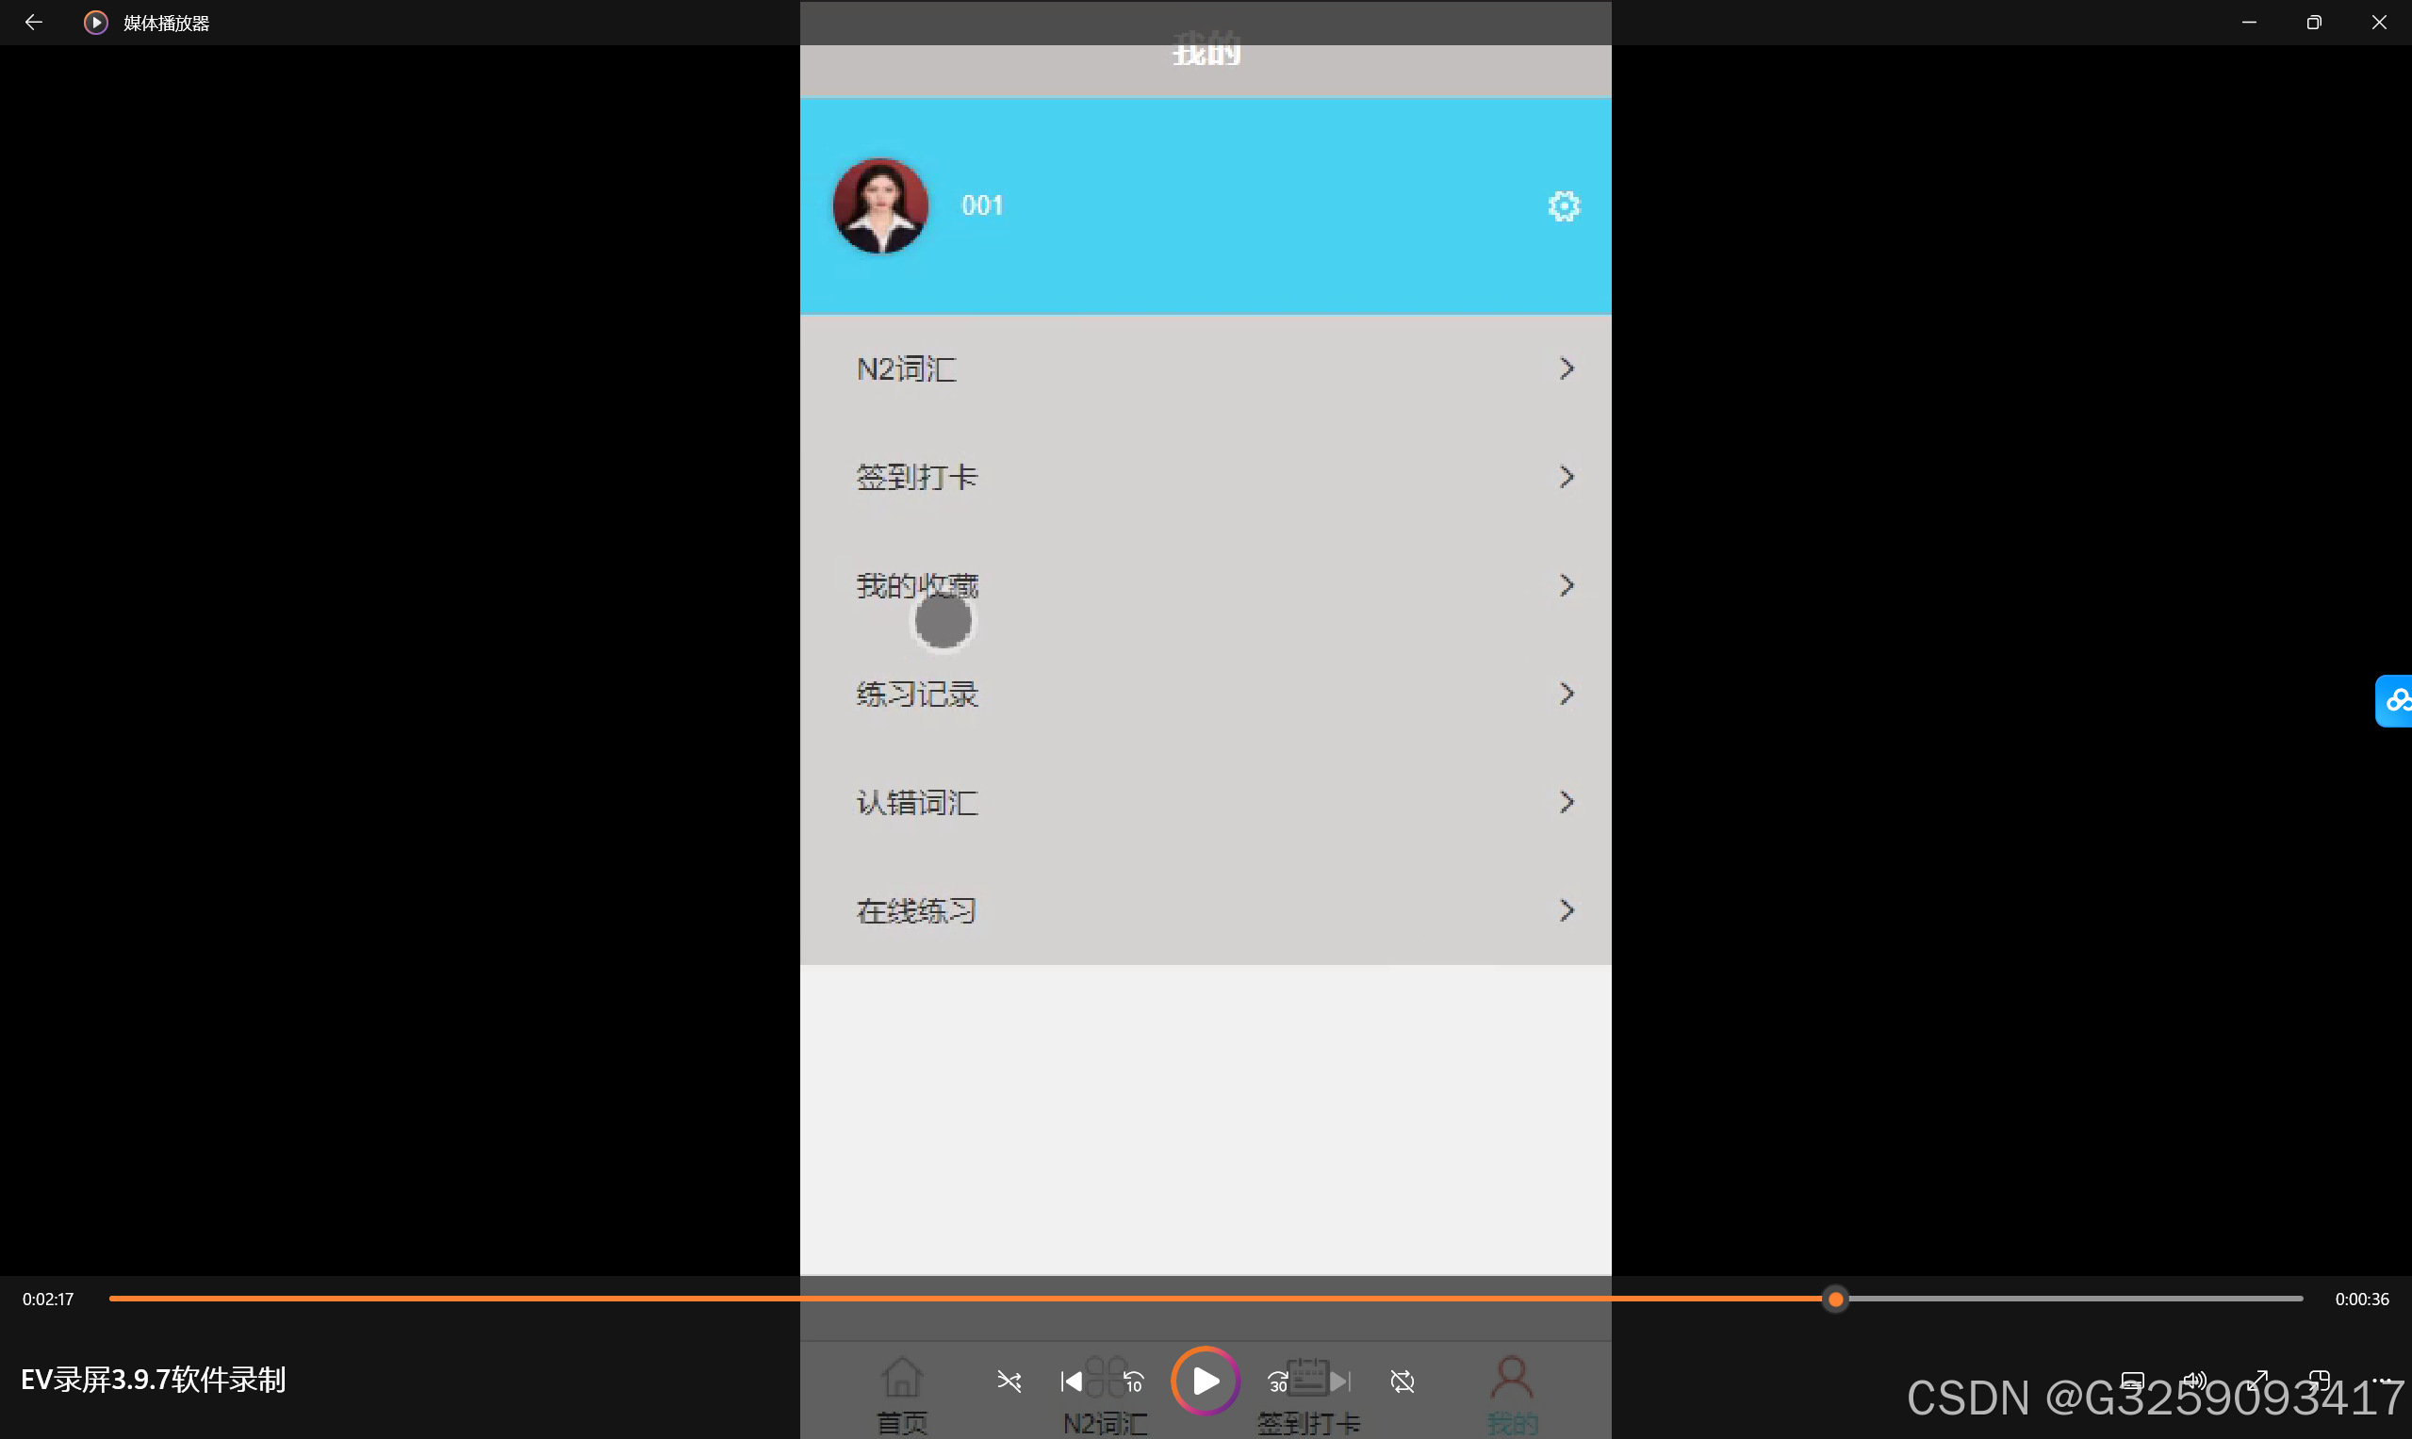Go to previous track
The height and width of the screenshot is (1439, 2412).
pos(1071,1381)
